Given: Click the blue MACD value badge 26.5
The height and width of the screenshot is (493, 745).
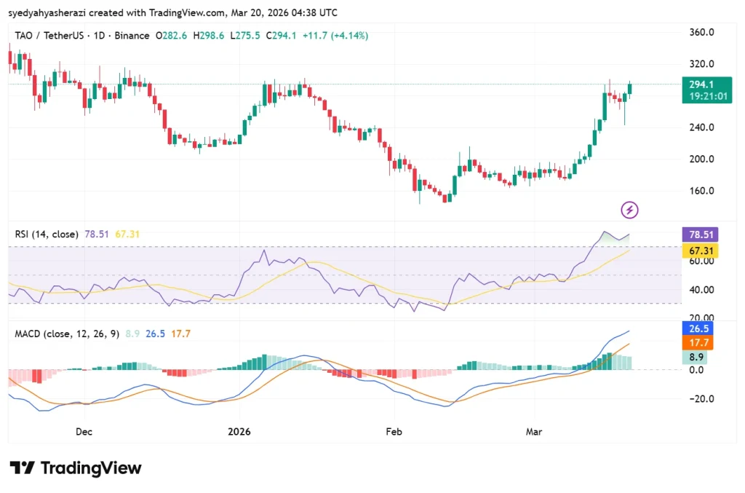Looking at the screenshot, I should [x=697, y=328].
